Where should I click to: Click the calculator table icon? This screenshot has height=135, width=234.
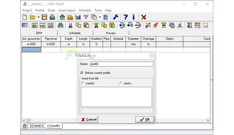pos(106,17)
